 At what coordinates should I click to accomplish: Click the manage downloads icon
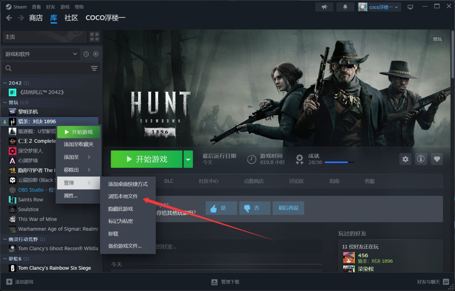click(x=214, y=282)
